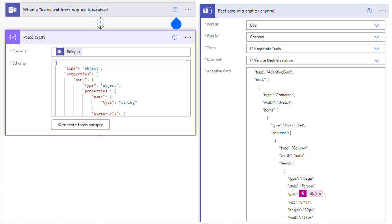Remove the Body token from Content
This screenshot has width=392, height=224.
(79, 52)
